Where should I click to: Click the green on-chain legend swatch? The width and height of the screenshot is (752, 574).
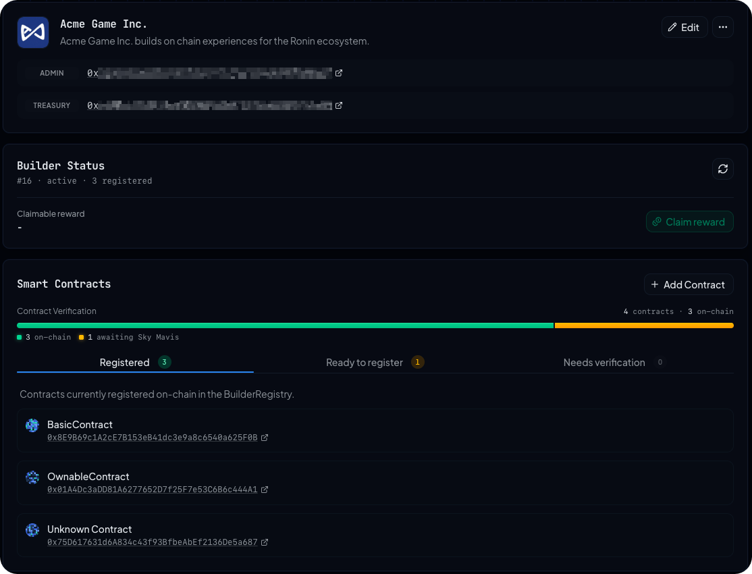point(20,338)
